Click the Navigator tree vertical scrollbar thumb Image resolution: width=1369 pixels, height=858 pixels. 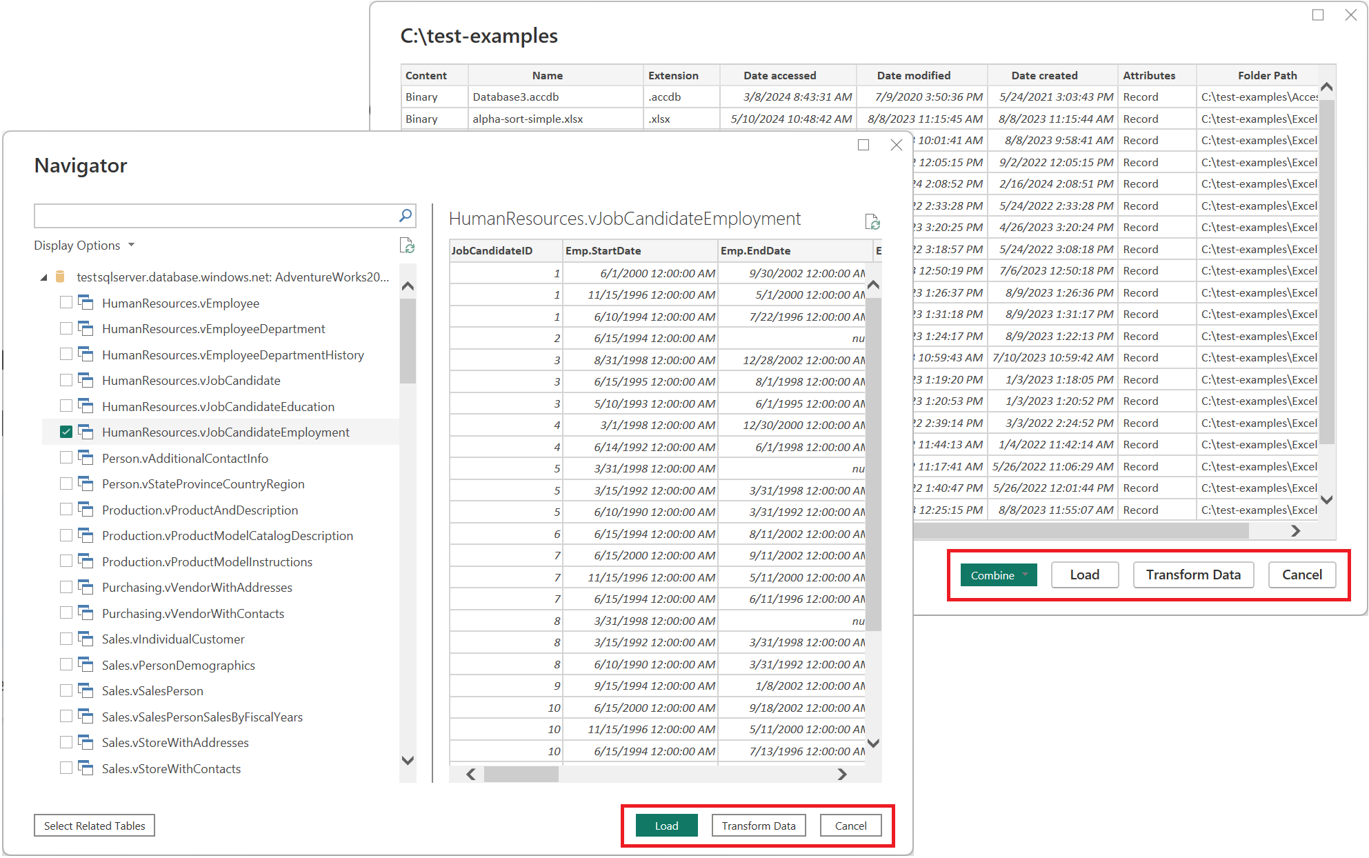[x=408, y=341]
